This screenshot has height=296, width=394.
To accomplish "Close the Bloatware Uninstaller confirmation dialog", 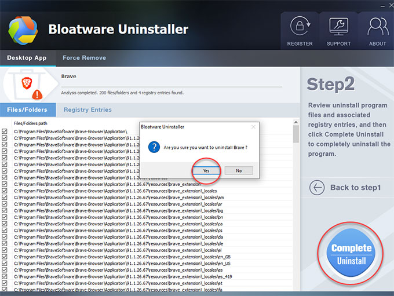I will (x=253, y=127).
